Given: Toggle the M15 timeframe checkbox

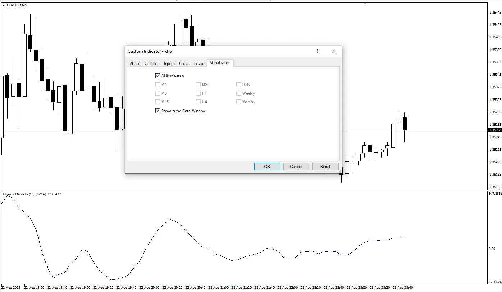Looking at the screenshot, I should [x=158, y=102].
